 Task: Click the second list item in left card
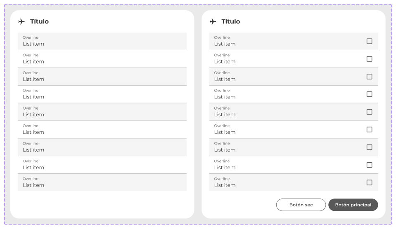[x=102, y=59]
